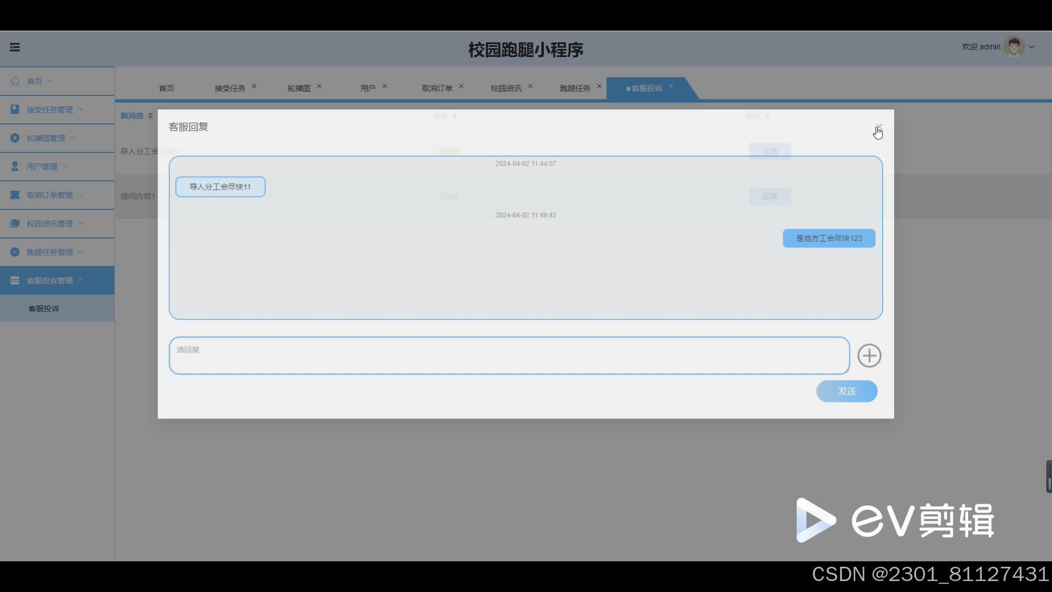Click the 请回复 reply text field
Screen dimensions: 1052x592
pos(508,356)
